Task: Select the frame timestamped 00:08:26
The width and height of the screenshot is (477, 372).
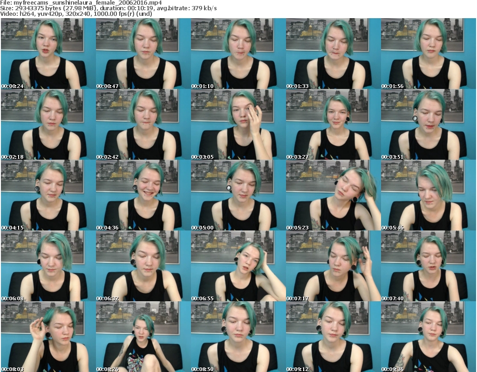Action: tap(143, 337)
